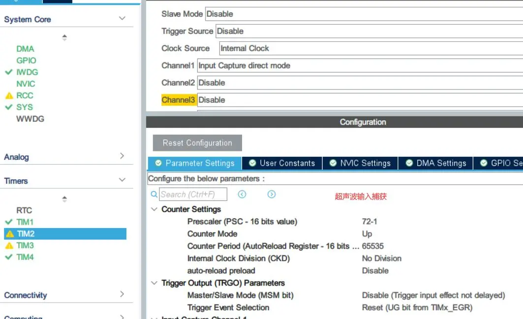
Task: Open the Channel1 mode dropdown
Action: pyautogui.click(x=359, y=65)
